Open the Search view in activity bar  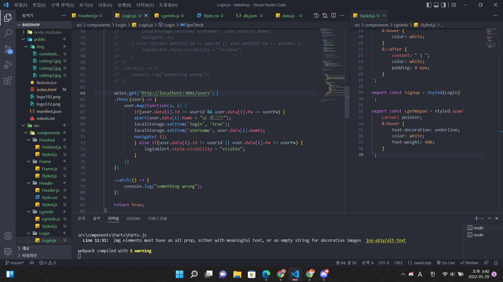tap(8, 33)
